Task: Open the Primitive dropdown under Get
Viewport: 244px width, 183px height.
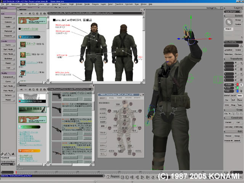Action: pyautogui.click(x=8, y=18)
